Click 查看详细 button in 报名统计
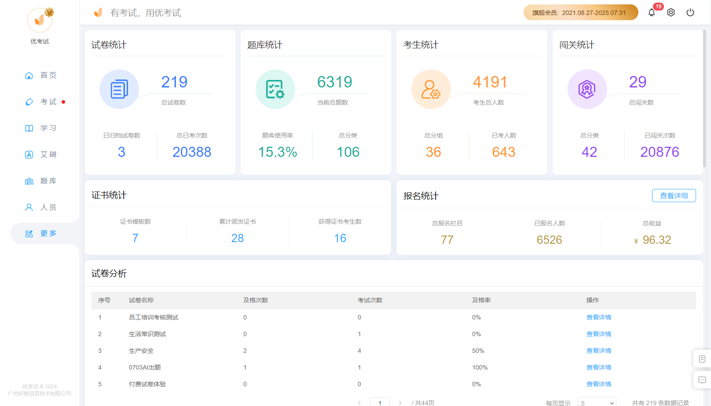 tap(674, 196)
